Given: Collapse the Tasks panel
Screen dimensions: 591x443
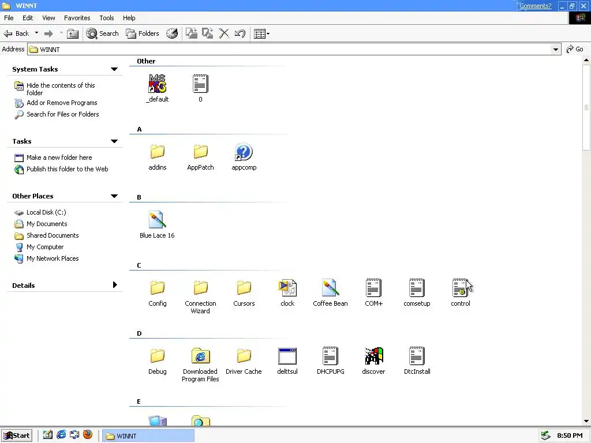Looking at the screenshot, I should [x=114, y=141].
